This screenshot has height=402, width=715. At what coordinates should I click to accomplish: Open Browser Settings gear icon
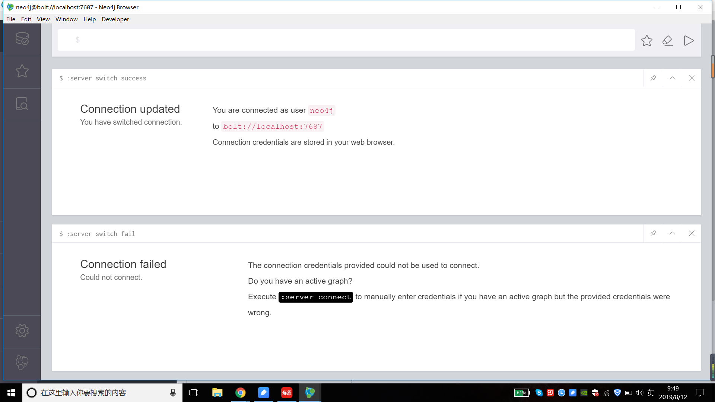tap(22, 331)
